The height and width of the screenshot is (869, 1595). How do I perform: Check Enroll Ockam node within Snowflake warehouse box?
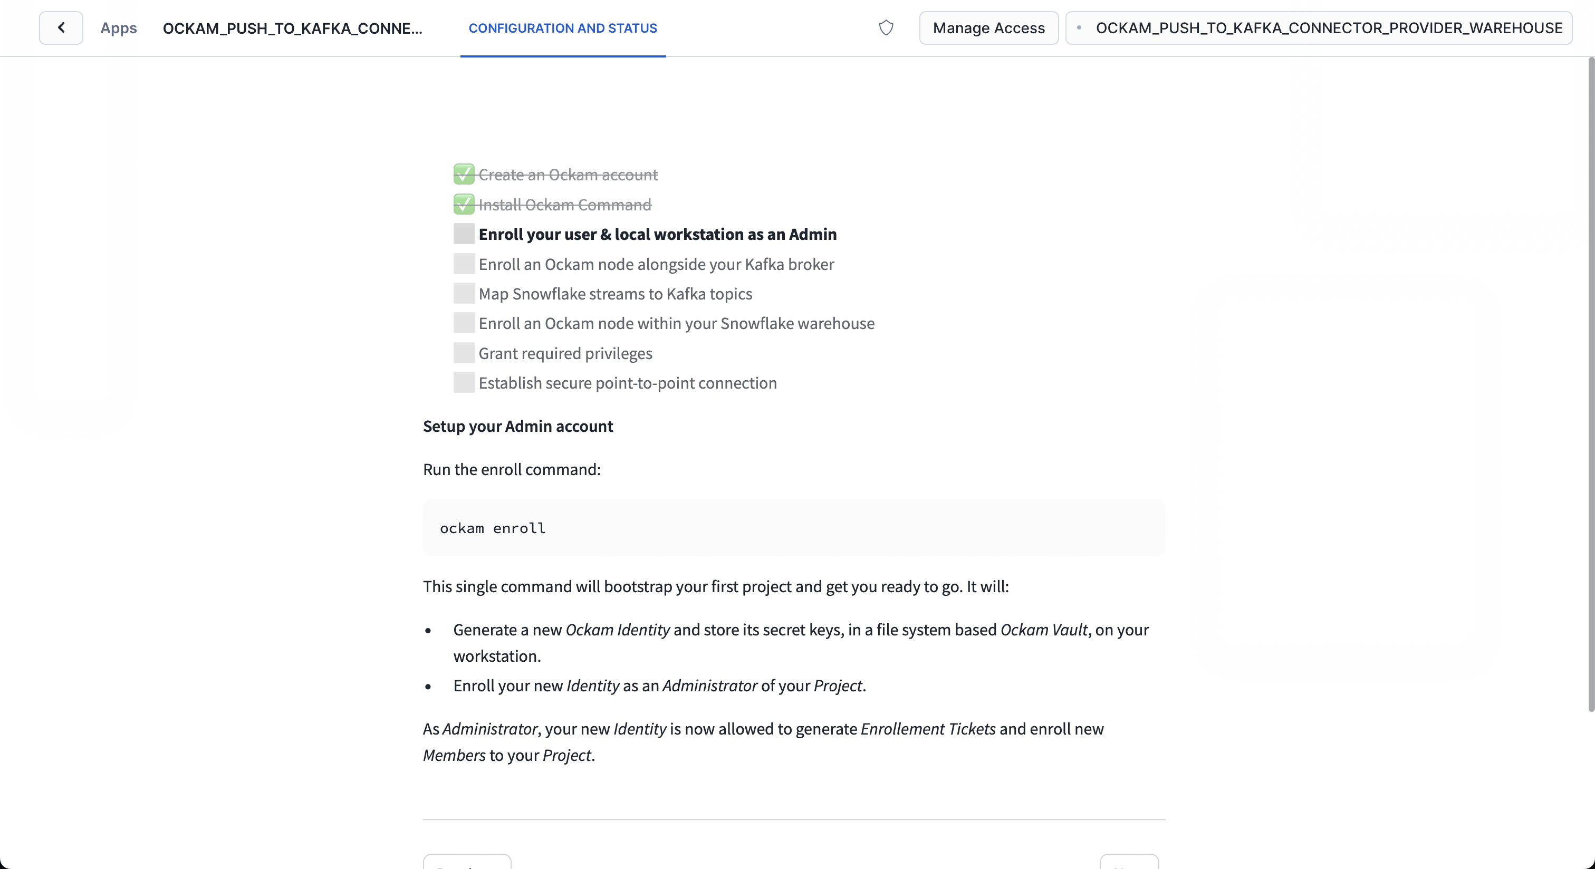coord(464,323)
